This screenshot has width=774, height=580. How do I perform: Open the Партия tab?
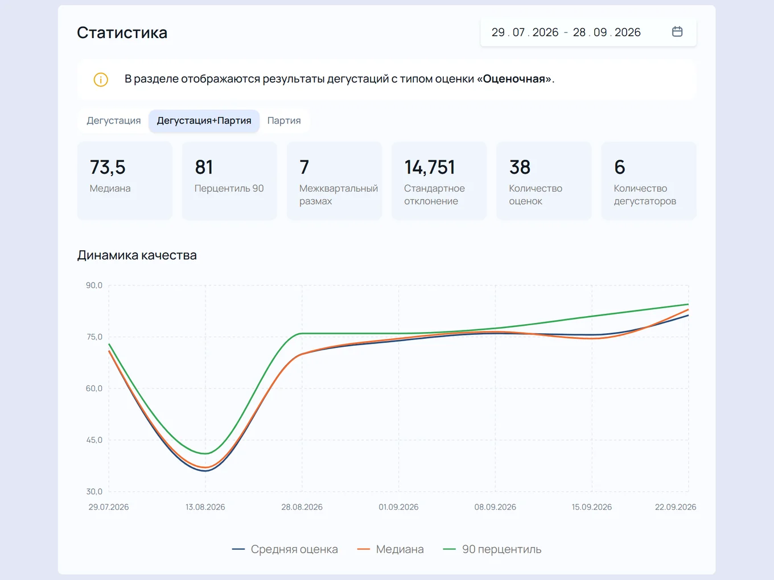click(284, 121)
